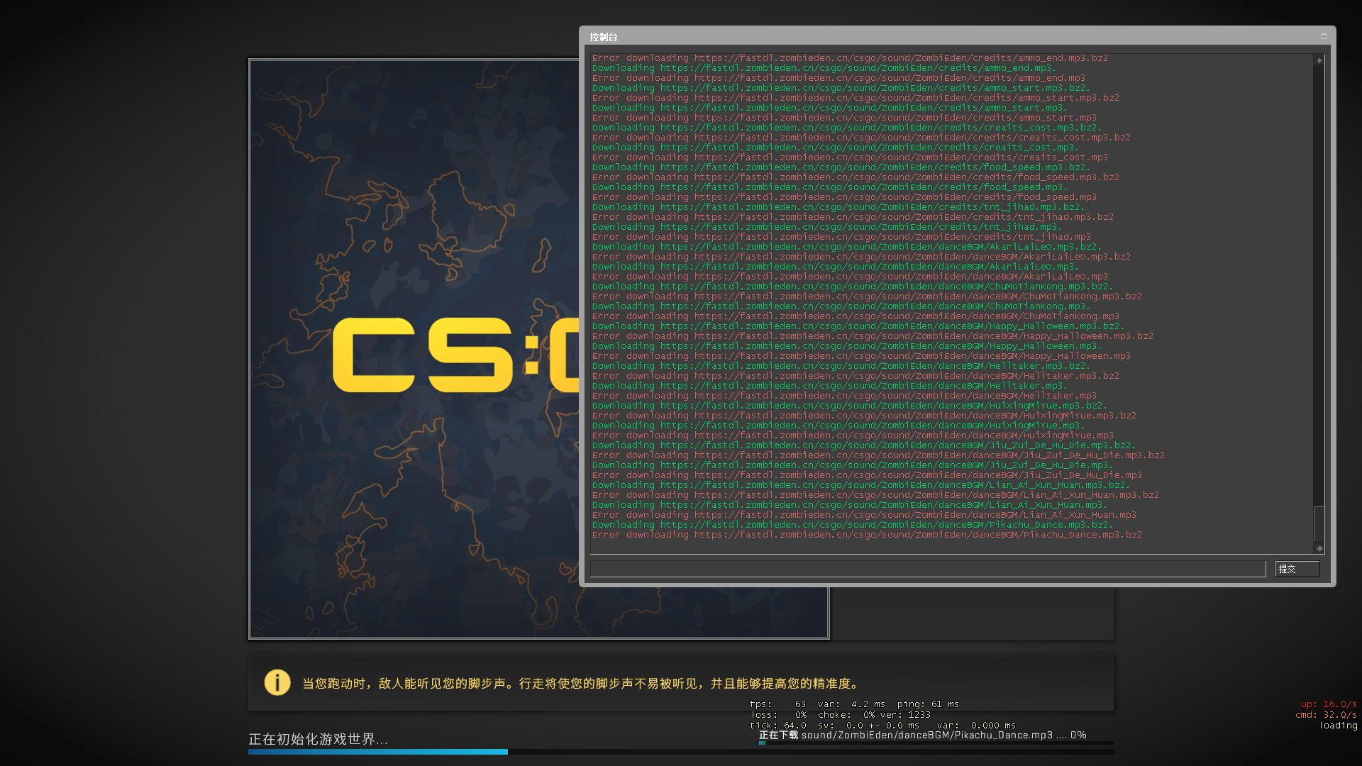Click the Downloading line for food_speed.mp3.bz2
The image size is (1362, 766).
click(841, 167)
